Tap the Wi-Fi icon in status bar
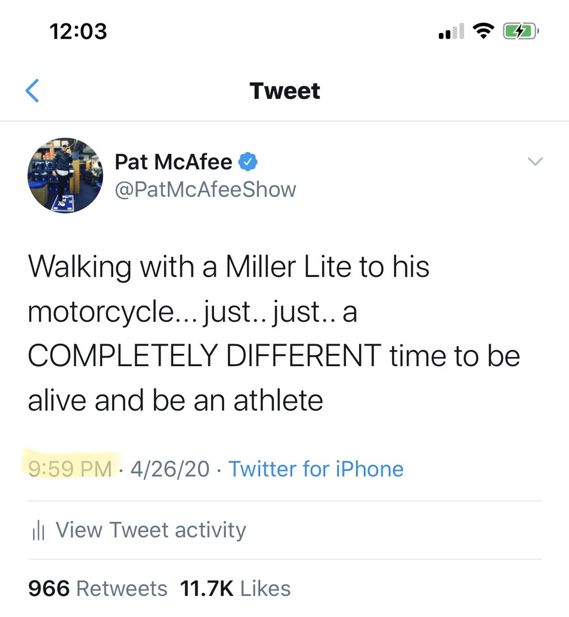Viewport: 569px width, 617px height. coord(483,31)
